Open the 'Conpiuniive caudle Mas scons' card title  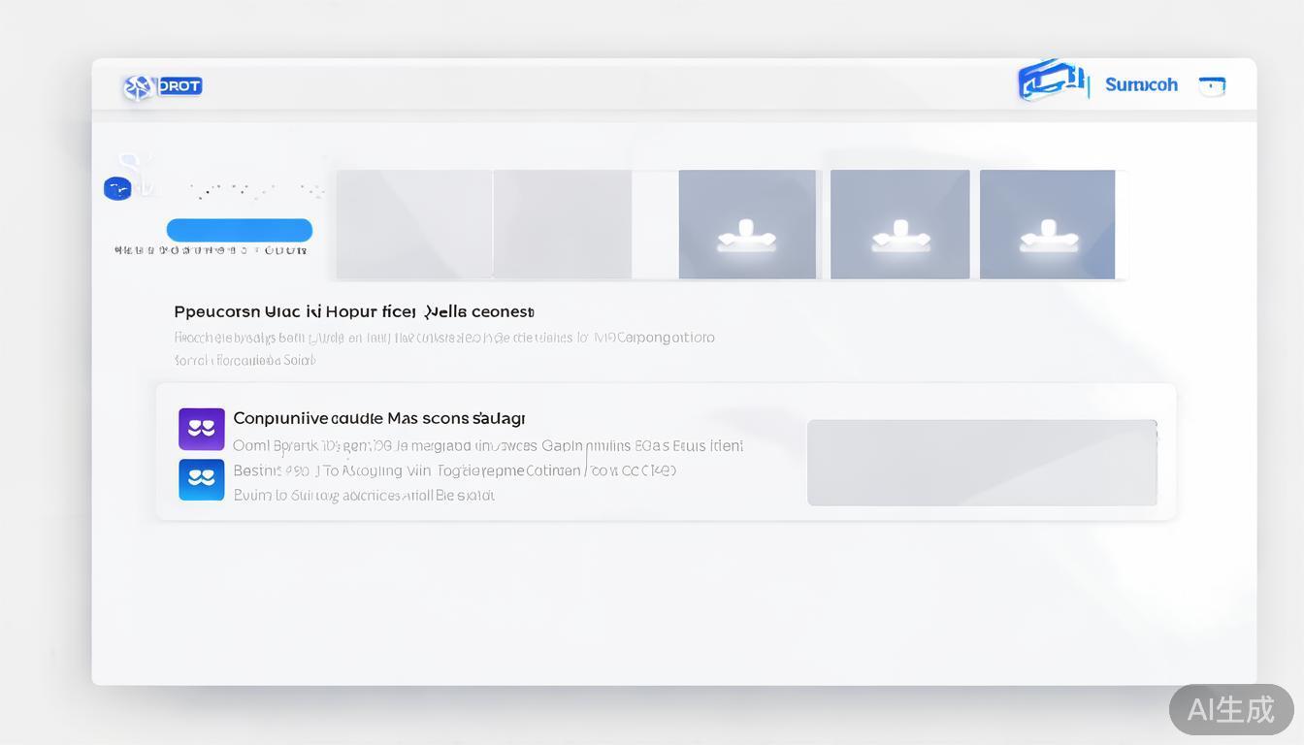[378, 418]
